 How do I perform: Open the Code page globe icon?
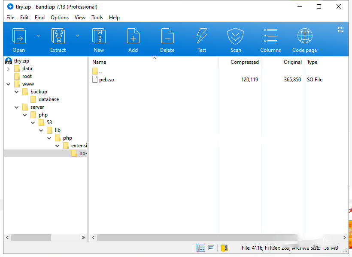point(305,36)
